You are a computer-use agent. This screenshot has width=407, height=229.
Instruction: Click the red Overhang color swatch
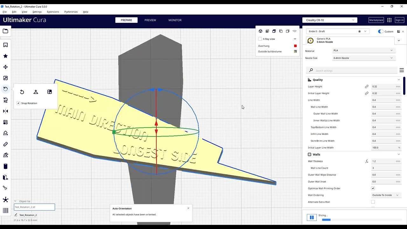click(x=295, y=46)
